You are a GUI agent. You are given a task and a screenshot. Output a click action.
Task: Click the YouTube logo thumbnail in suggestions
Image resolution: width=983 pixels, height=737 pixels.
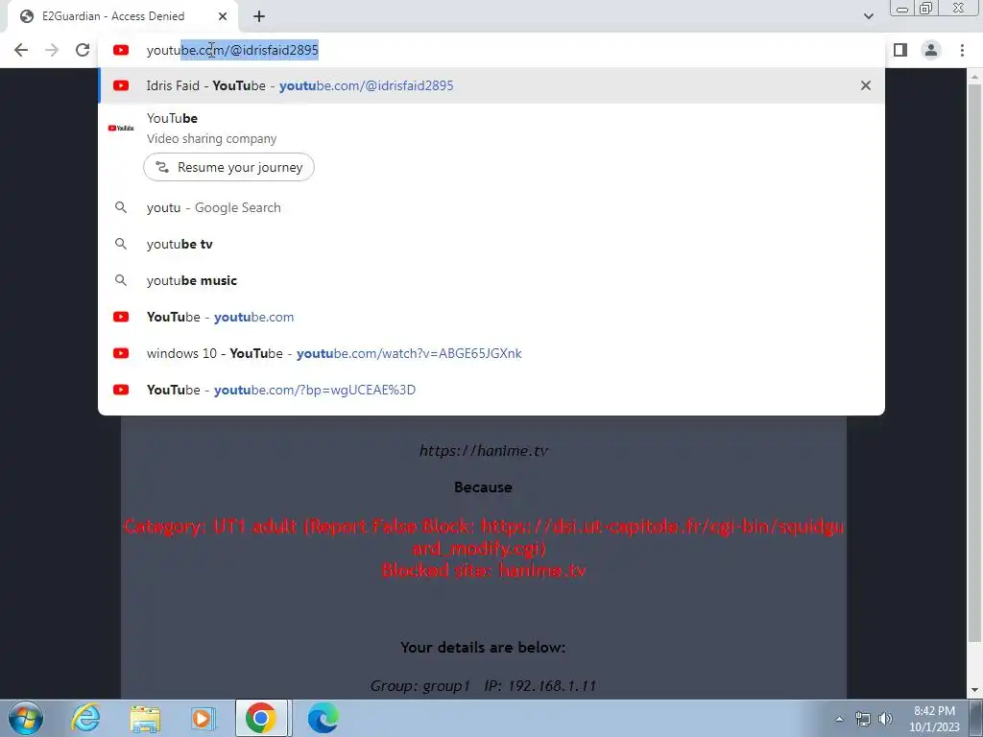(x=121, y=128)
